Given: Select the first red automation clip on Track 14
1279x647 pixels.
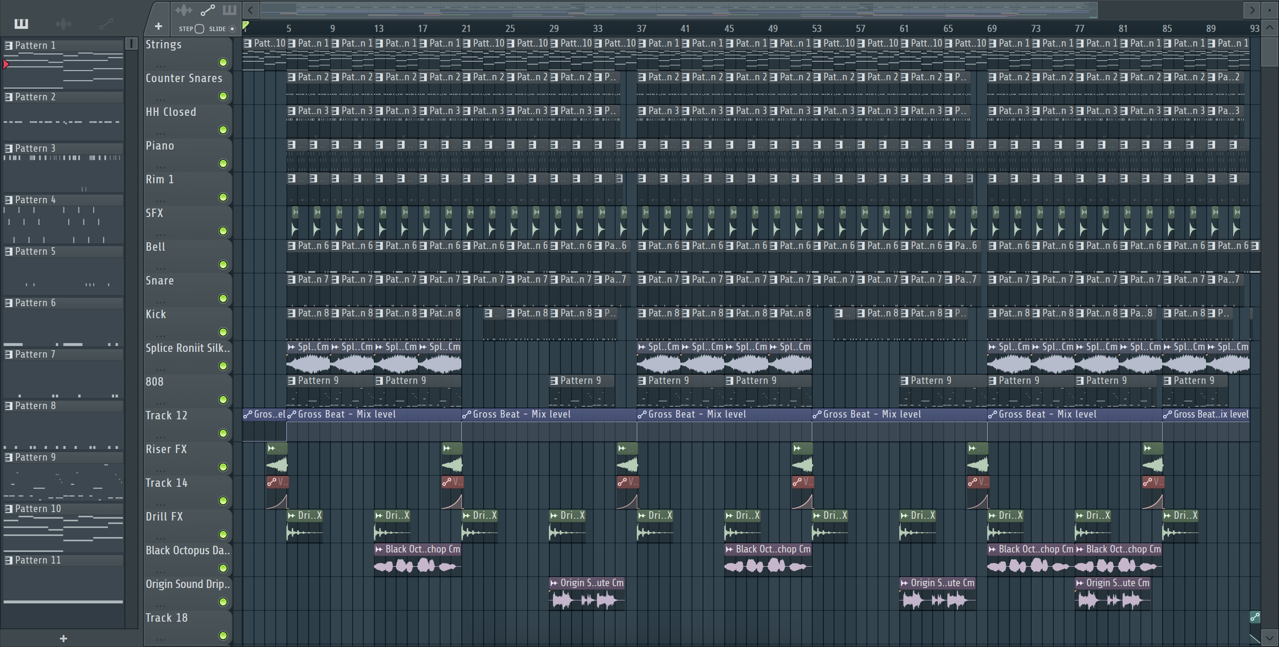Looking at the screenshot, I should coord(277,493).
